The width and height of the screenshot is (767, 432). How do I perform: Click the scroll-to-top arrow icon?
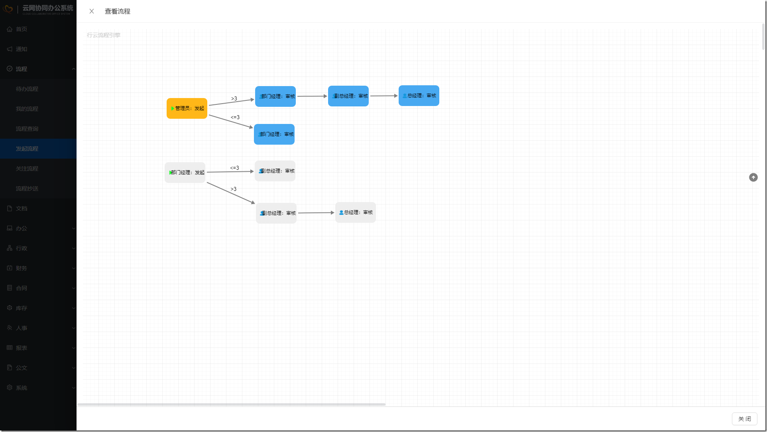tap(753, 177)
